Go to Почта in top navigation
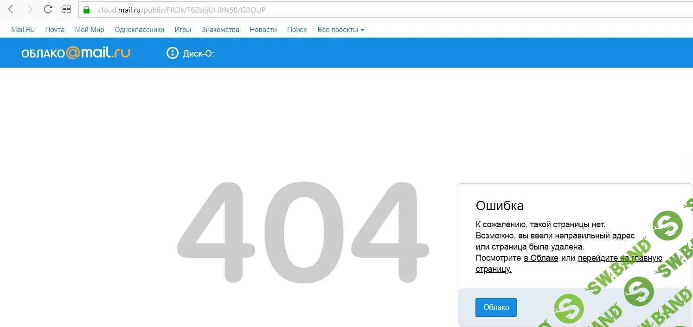The image size is (693, 327). point(55,30)
